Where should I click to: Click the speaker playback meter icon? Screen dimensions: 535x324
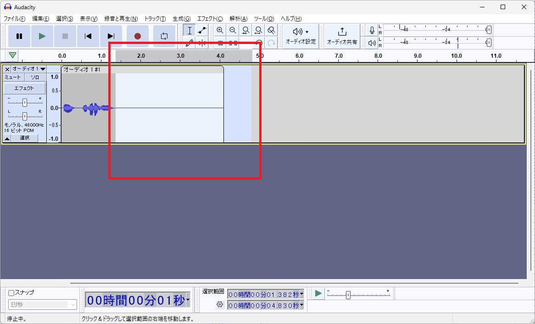pos(372,43)
